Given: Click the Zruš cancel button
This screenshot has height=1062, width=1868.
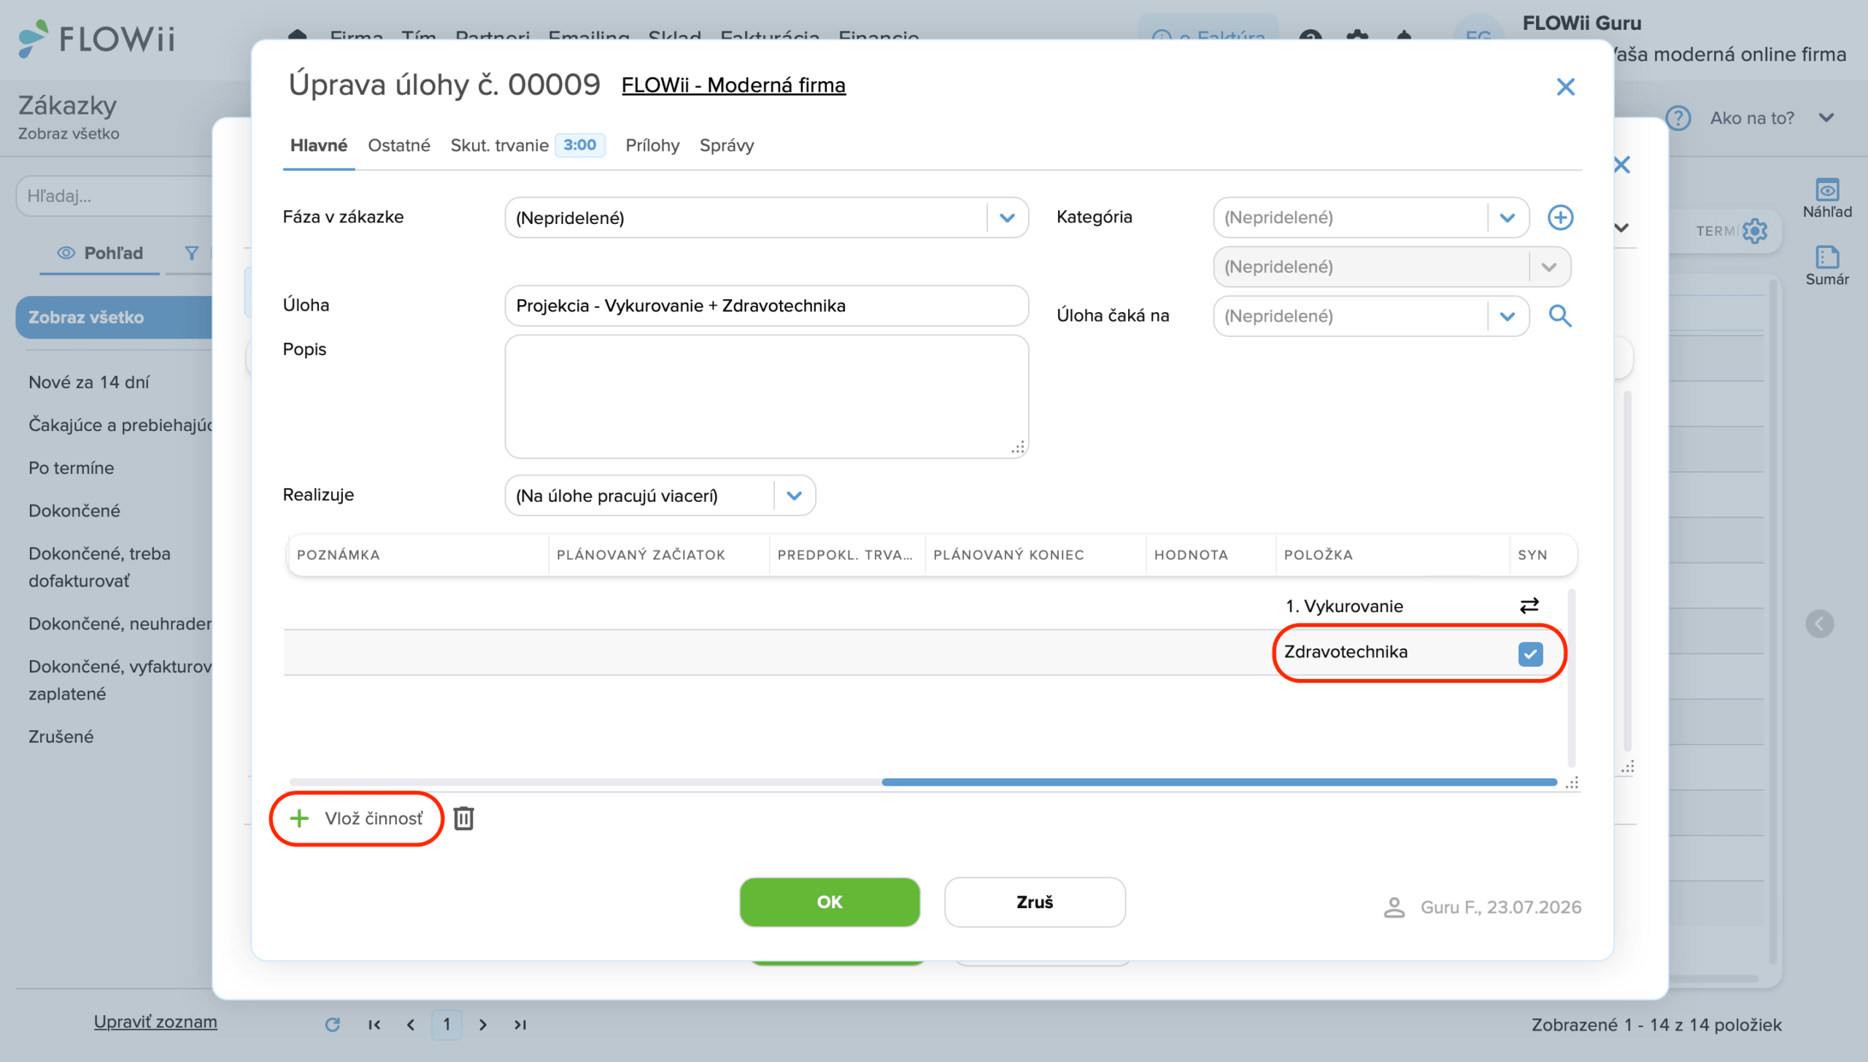Looking at the screenshot, I should tap(1035, 902).
